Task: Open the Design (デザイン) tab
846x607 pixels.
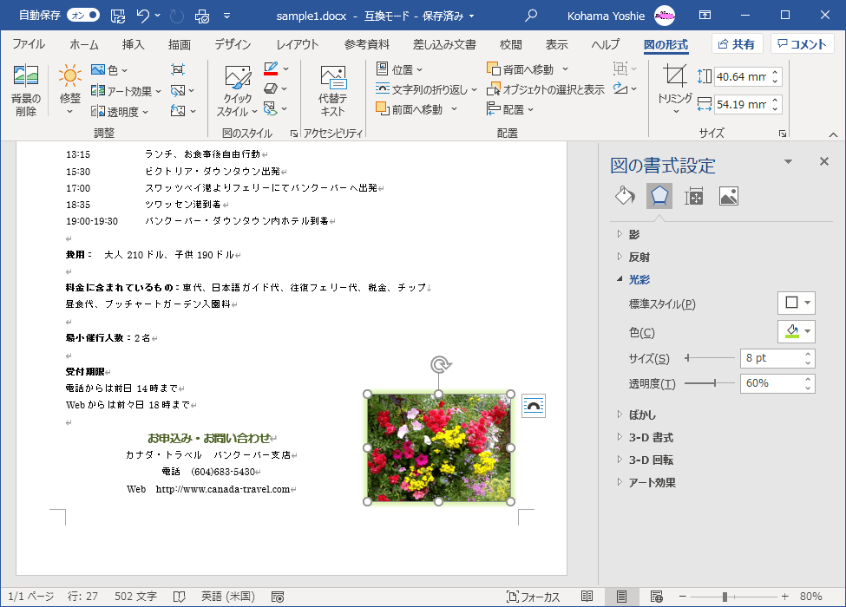Action: (x=233, y=44)
